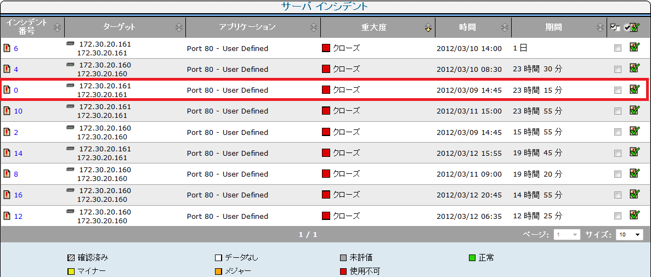Acknowledge incident 8 with green check icon
The height and width of the screenshot is (277, 651).
(x=634, y=173)
